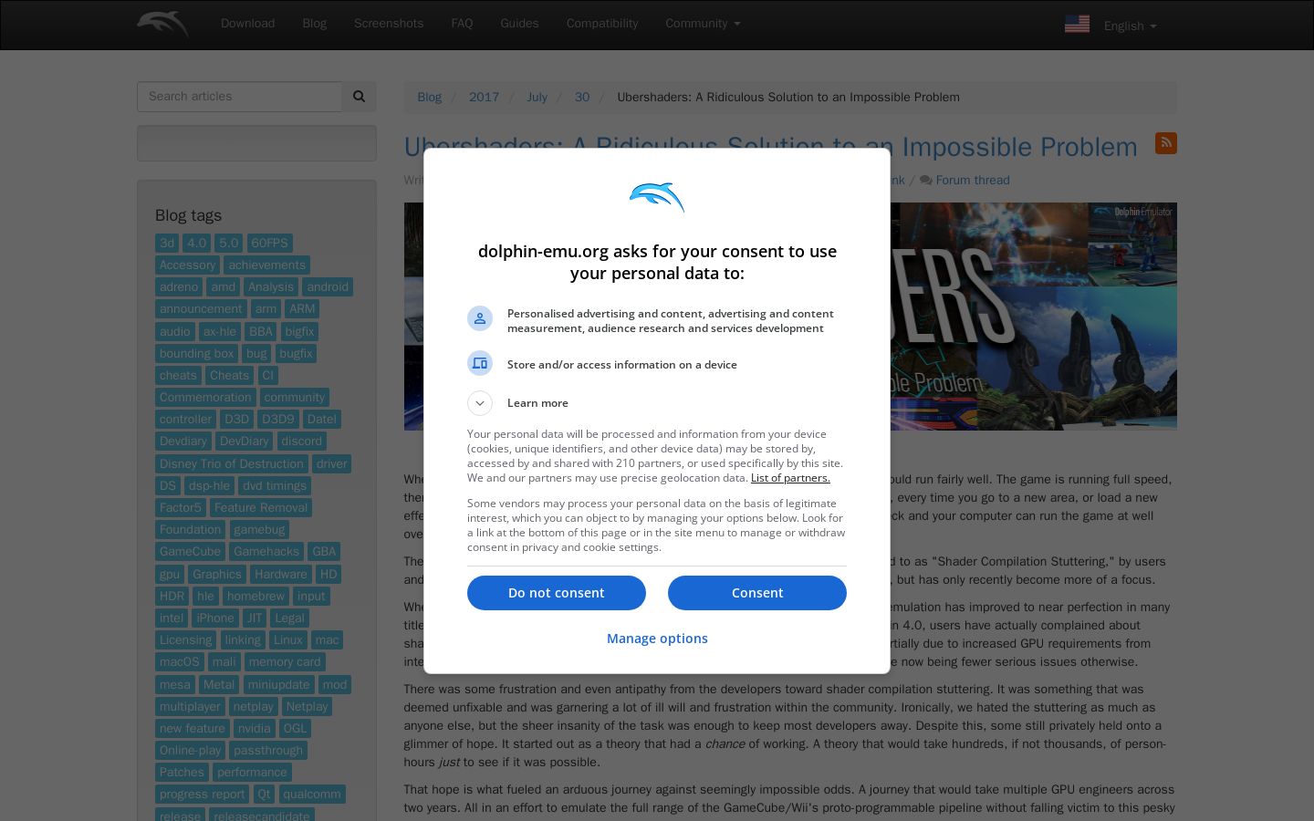Select the homebrew blog tag
Viewport: 1314px width, 821px height.
pyautogui.click(x=255, y=596)
